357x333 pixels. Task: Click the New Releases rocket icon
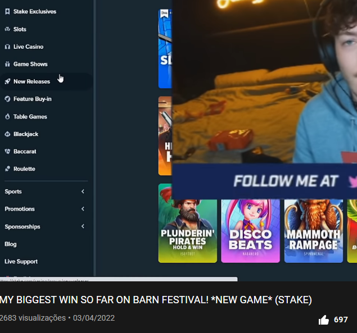click(7, 81)
